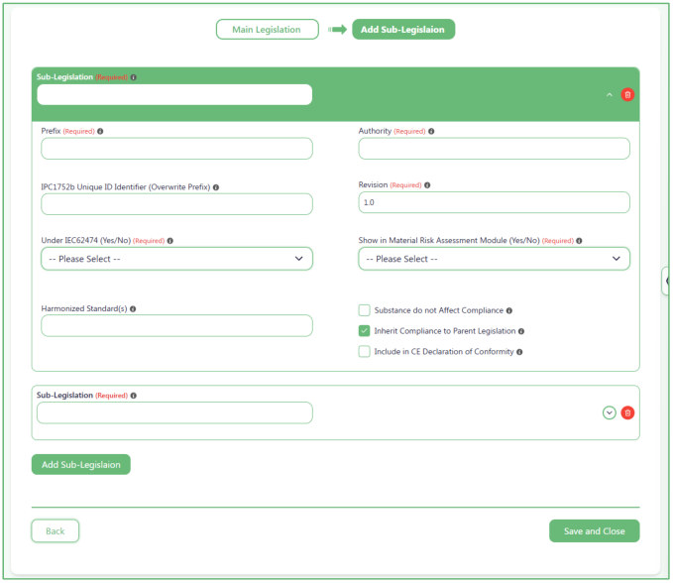Collapse the first Sub-Legislation panel chevron
The image size is (673, 583).
point(609,94)
